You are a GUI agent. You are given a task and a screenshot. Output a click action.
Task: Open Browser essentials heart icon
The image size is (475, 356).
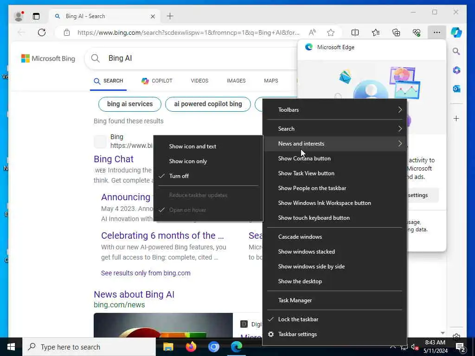click(x=417, y=32)
